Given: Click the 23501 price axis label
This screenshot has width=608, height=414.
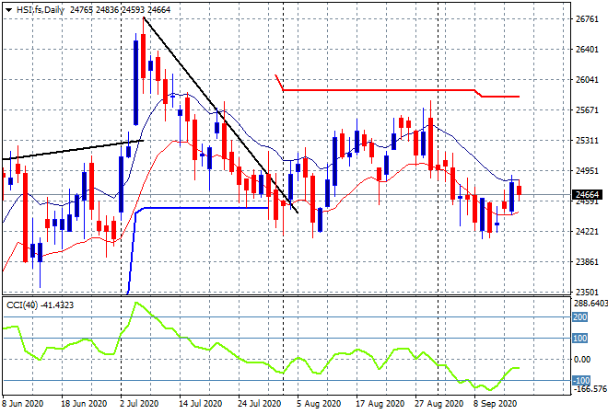Looking at the screenshot, I should (x=587, y=292).
